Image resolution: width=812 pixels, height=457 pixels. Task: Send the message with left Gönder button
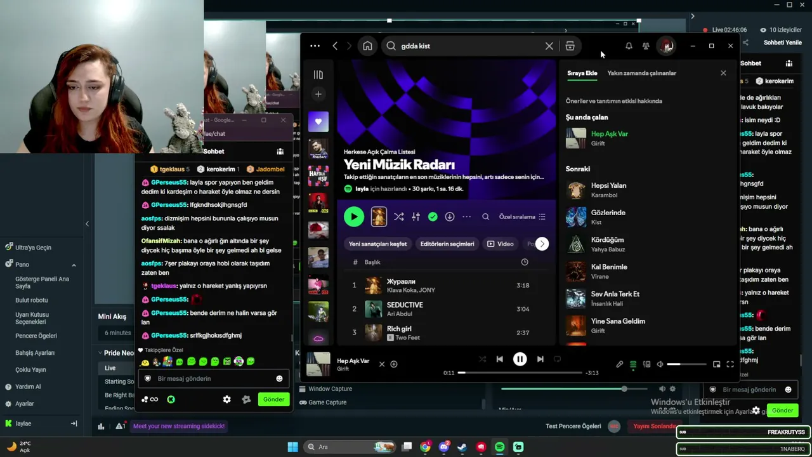coord(274,399)
